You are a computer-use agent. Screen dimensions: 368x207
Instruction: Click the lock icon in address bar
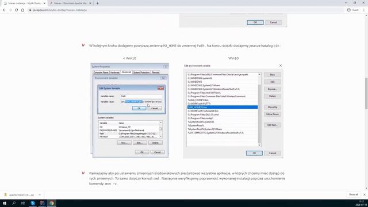click(30, 10)
